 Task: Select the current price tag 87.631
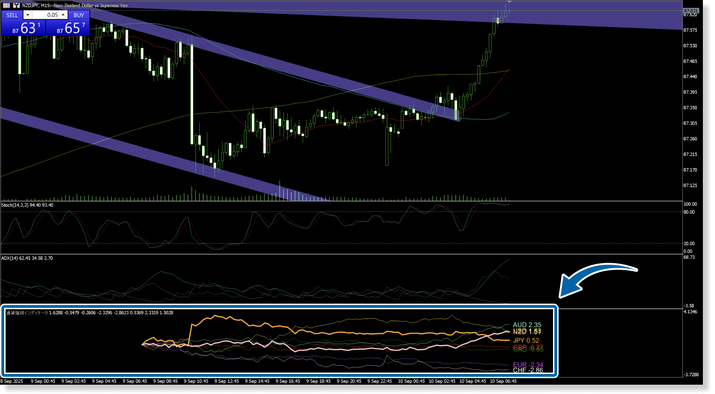(x=691, y=11)
